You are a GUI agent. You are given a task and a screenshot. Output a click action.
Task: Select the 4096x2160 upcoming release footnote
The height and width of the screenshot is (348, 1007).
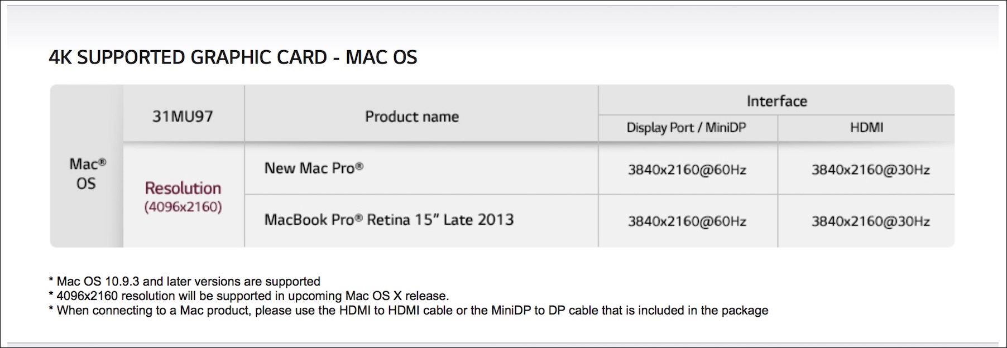click(x=249, y=296)
